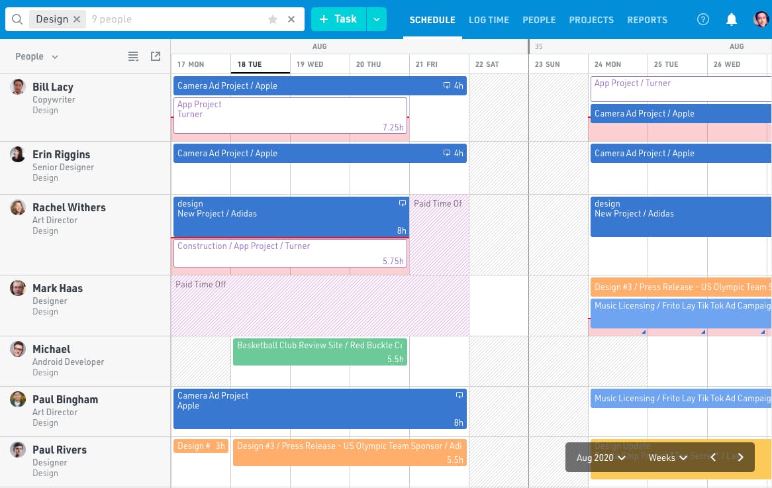
Task: Click Paul Rivers's avatar photo
Action: point(18,450)
